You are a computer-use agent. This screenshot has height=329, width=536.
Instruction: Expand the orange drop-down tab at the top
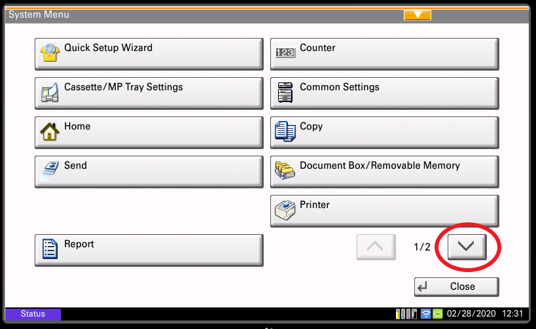click(x=418, y=15)
